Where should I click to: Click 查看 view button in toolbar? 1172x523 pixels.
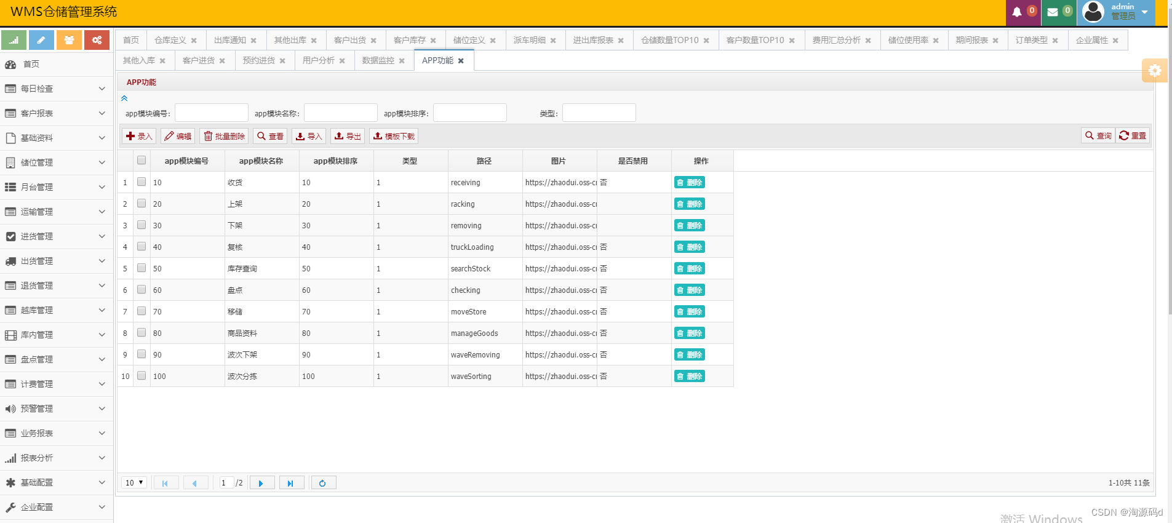coord(270,136)
